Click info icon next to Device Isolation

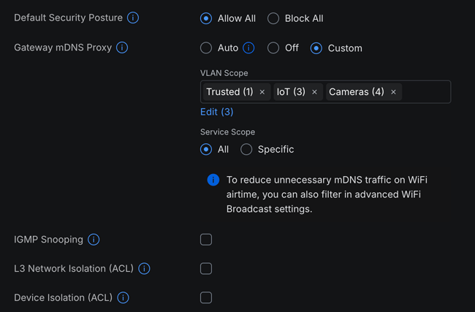pyautogui.click(x=123, y=298)
